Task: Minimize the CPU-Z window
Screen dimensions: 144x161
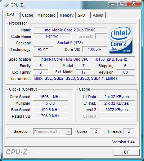Action: 113,3
